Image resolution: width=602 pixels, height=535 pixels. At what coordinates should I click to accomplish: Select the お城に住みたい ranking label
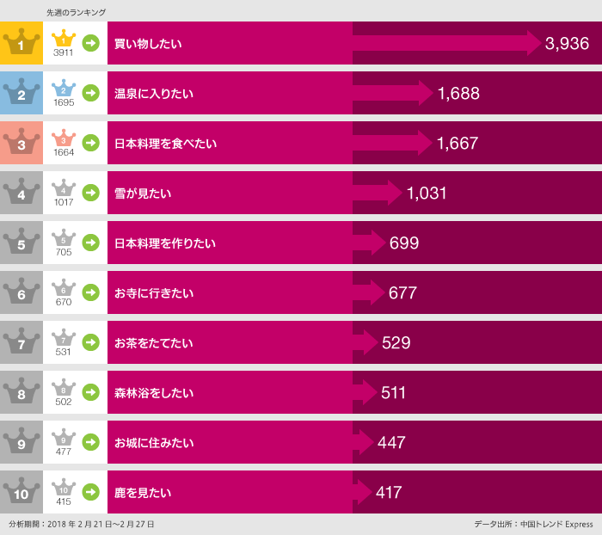click(x=154, y=442)
